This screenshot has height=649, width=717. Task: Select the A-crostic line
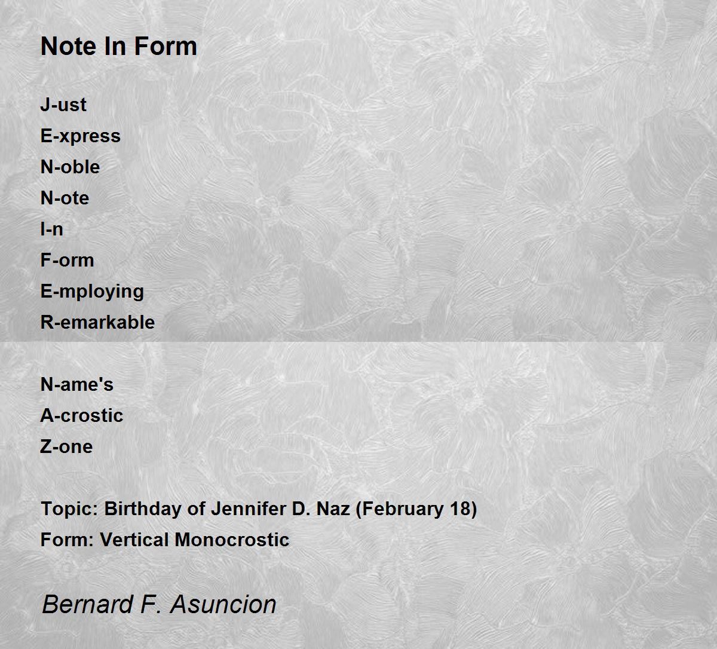[x=82, y=415]
